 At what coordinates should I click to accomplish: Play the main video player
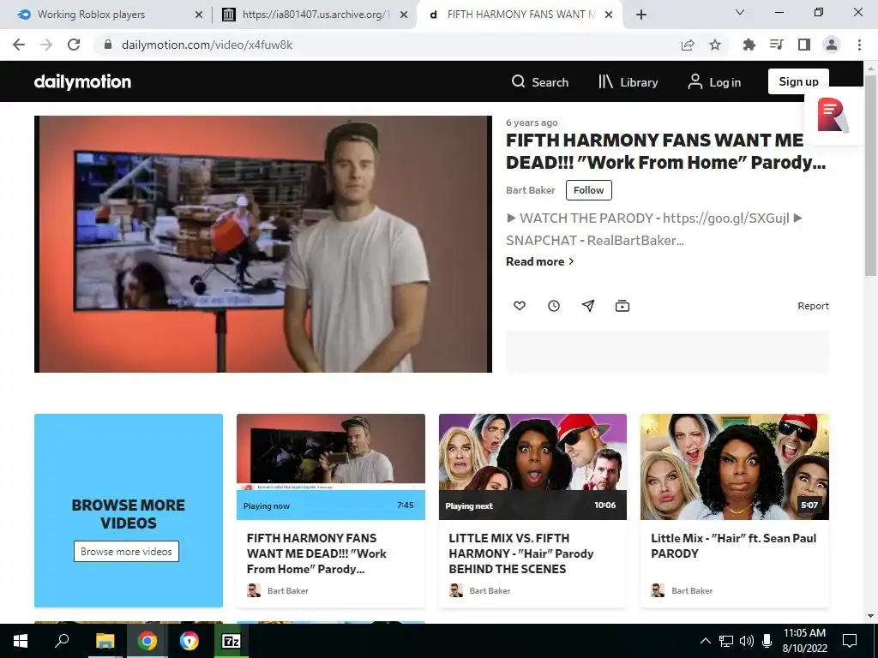pos(263,244)
